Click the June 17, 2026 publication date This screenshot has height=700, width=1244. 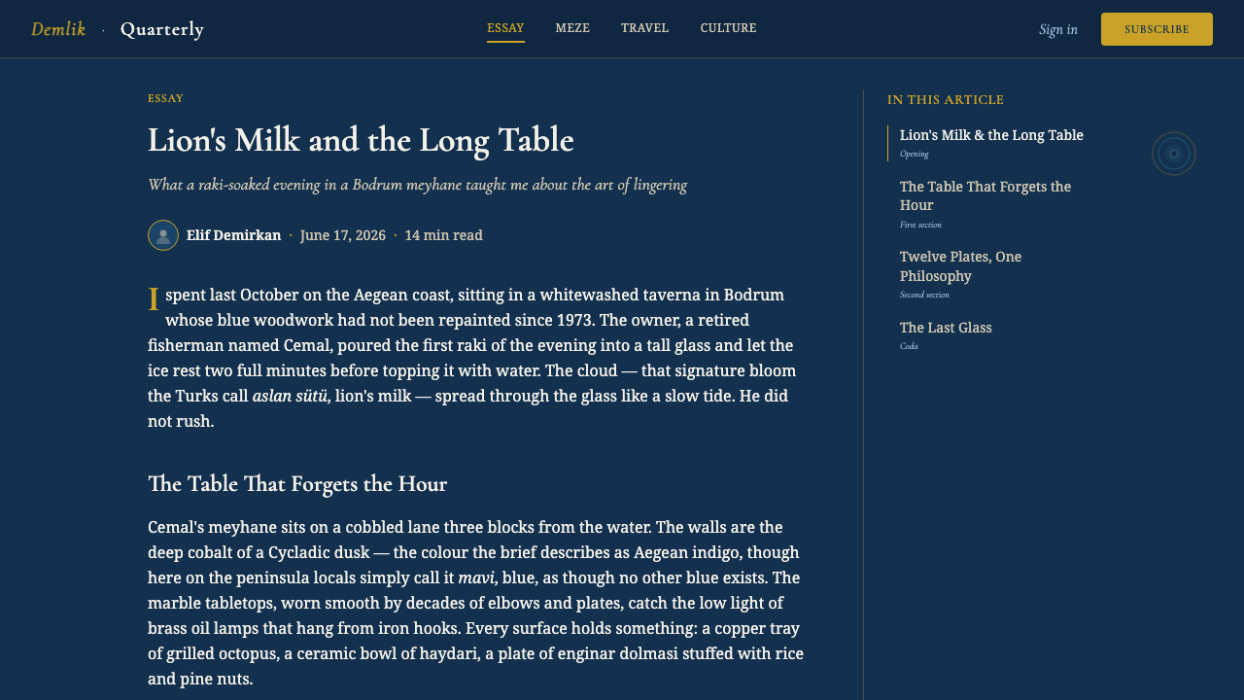[x=343, y=235]
